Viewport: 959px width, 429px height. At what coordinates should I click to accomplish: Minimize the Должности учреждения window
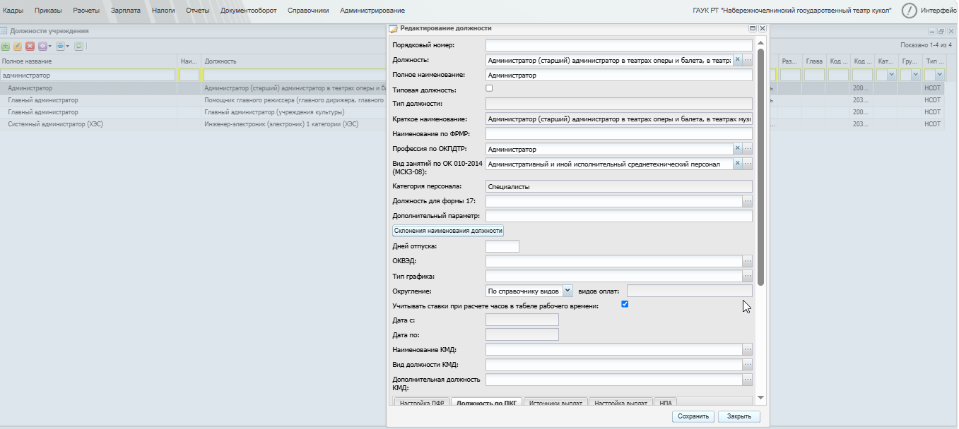(x=933, y=31)
